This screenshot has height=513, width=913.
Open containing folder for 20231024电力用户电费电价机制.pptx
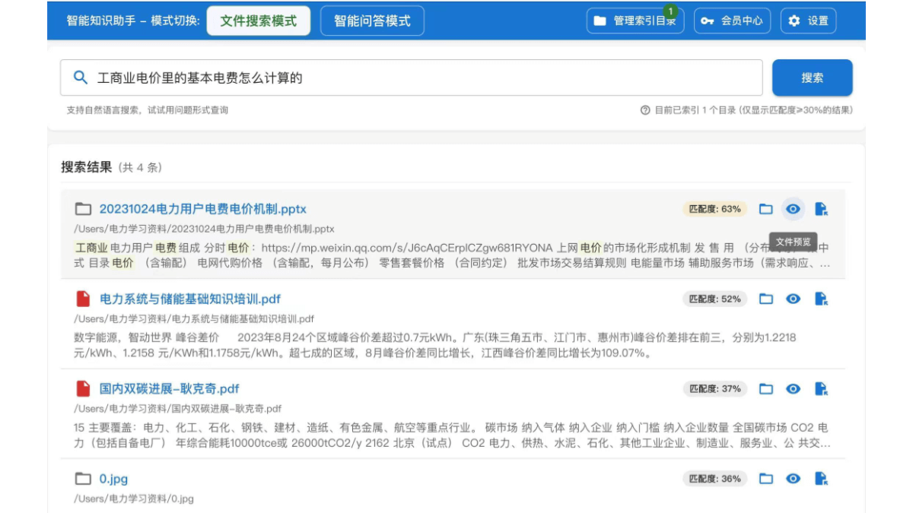coord(766,209)
